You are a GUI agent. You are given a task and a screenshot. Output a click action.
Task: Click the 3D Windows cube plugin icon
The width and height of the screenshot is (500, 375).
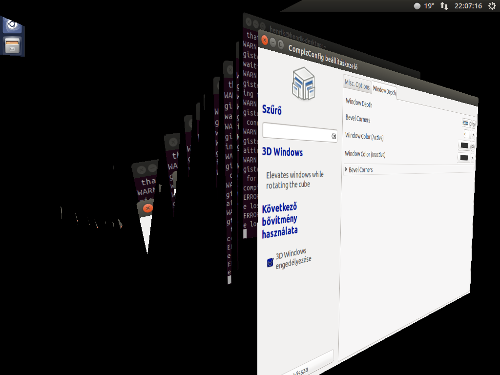tap(304, 83)
